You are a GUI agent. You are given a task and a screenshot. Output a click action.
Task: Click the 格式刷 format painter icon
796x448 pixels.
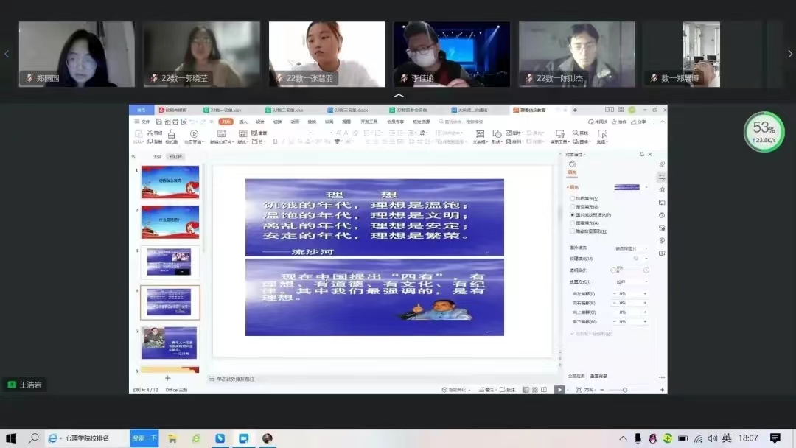point(171,136)
